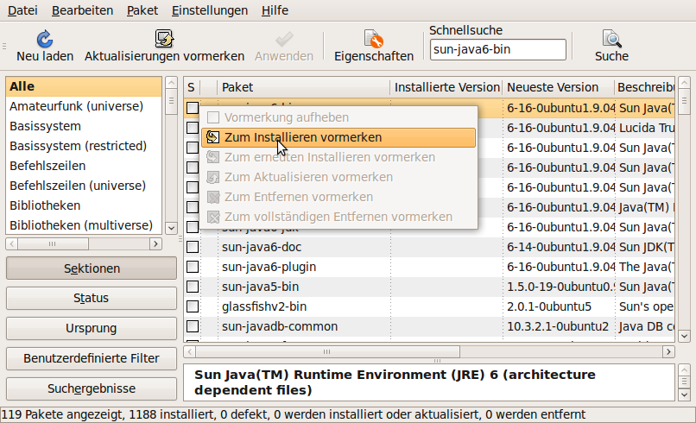Toggle status checkbox for glassfishv2-bin
Image resolution: width=696 pixels, height=423 pixels.
[193, 306]
